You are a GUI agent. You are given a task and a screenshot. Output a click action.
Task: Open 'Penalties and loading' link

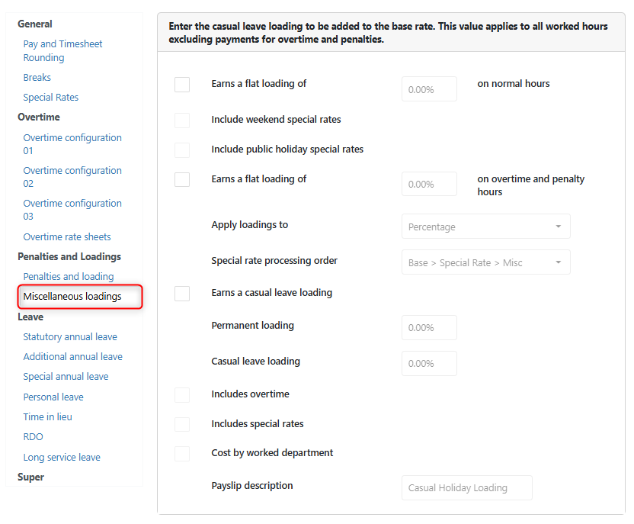point(69,276)
